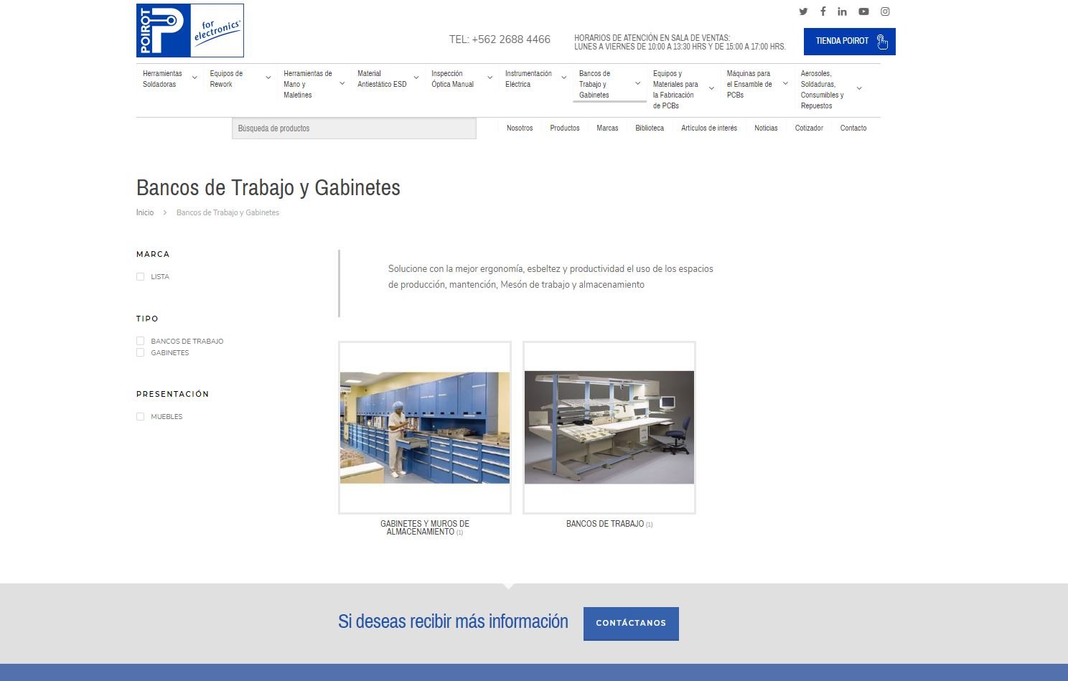Click the workbench with chair thumbnail

[x=609, y=428]
